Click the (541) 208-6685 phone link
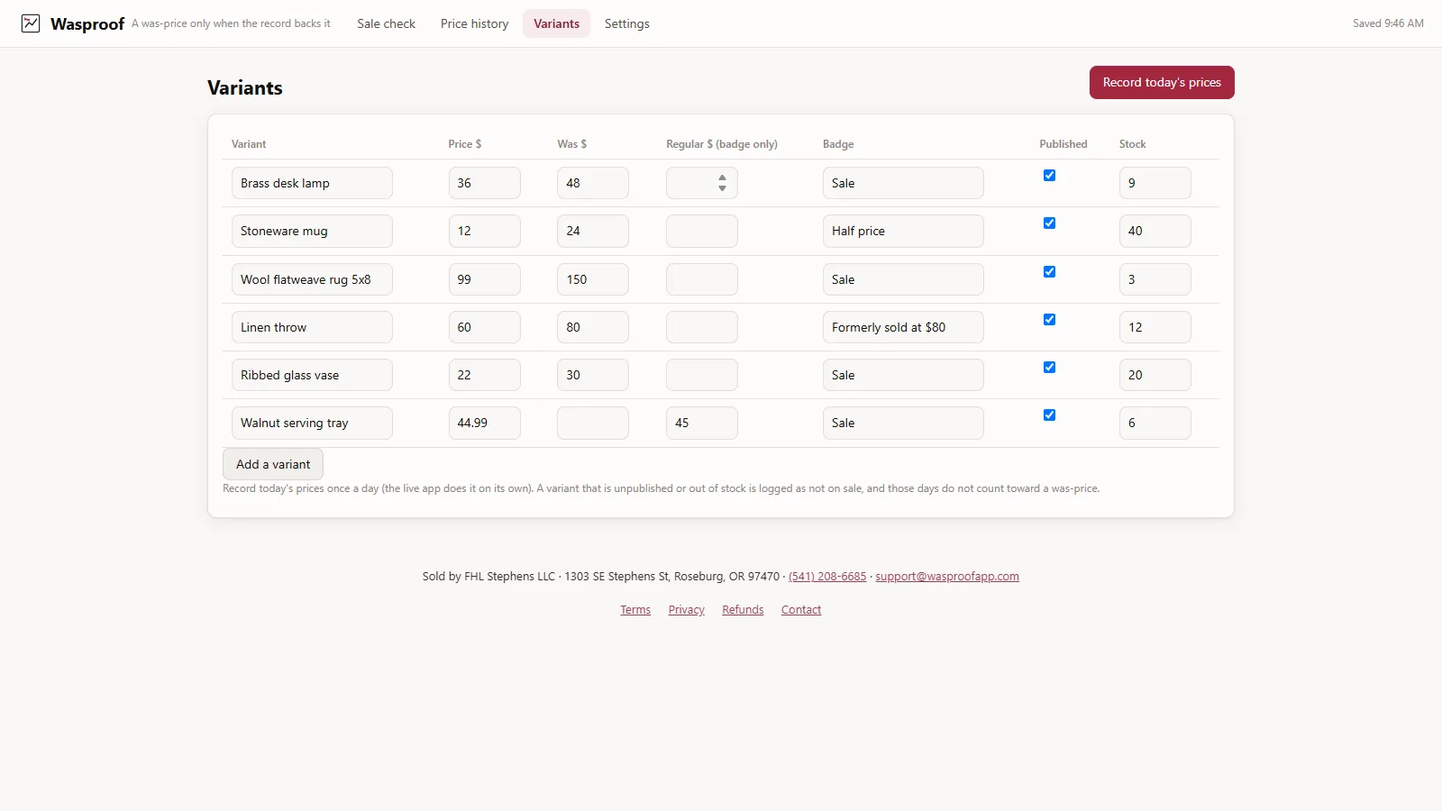1442x811 pixels. coord(827,577)
